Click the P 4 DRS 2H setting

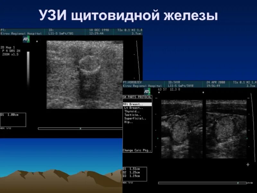(x=11, y=51)
